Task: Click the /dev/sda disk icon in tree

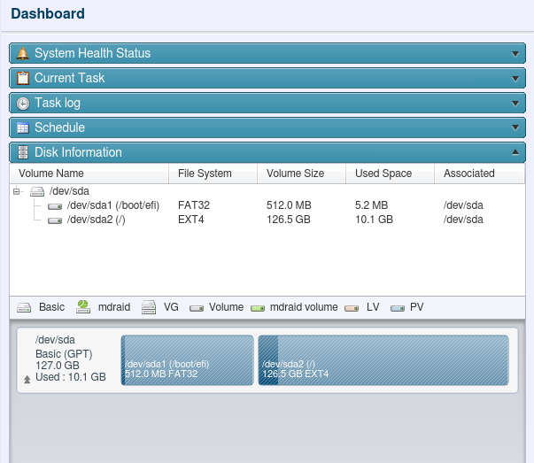Action: coord(37,191)
